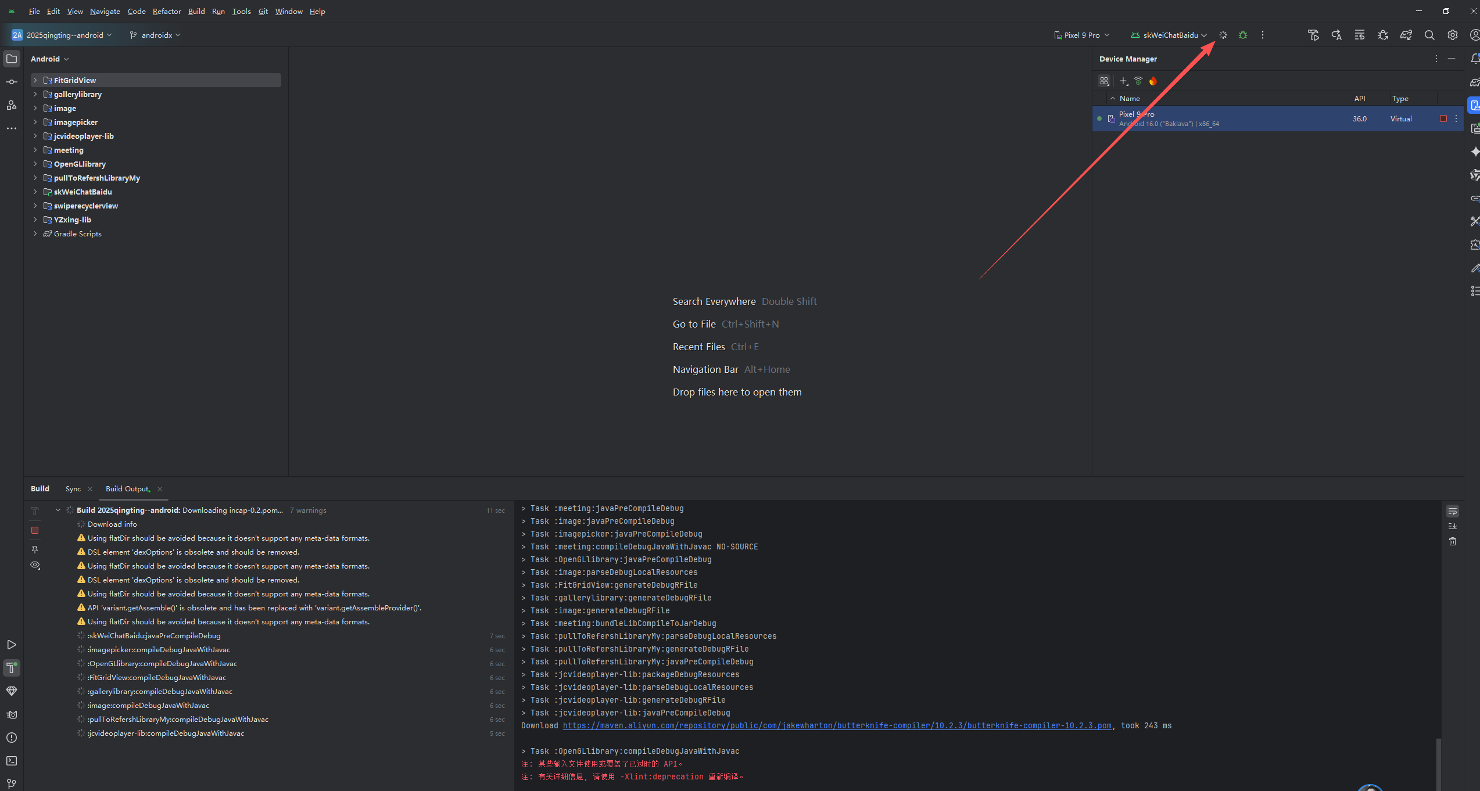The height and width of the screenshot is (791, 1480).
Task: Hide the Device Manager panel
Action: tap(1452, 59)
